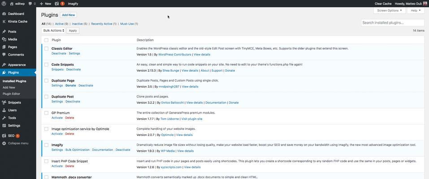Click the Snippets scissors icon
Screen dimensions: 429x179
pyautogui.click(x=4, y=102)
